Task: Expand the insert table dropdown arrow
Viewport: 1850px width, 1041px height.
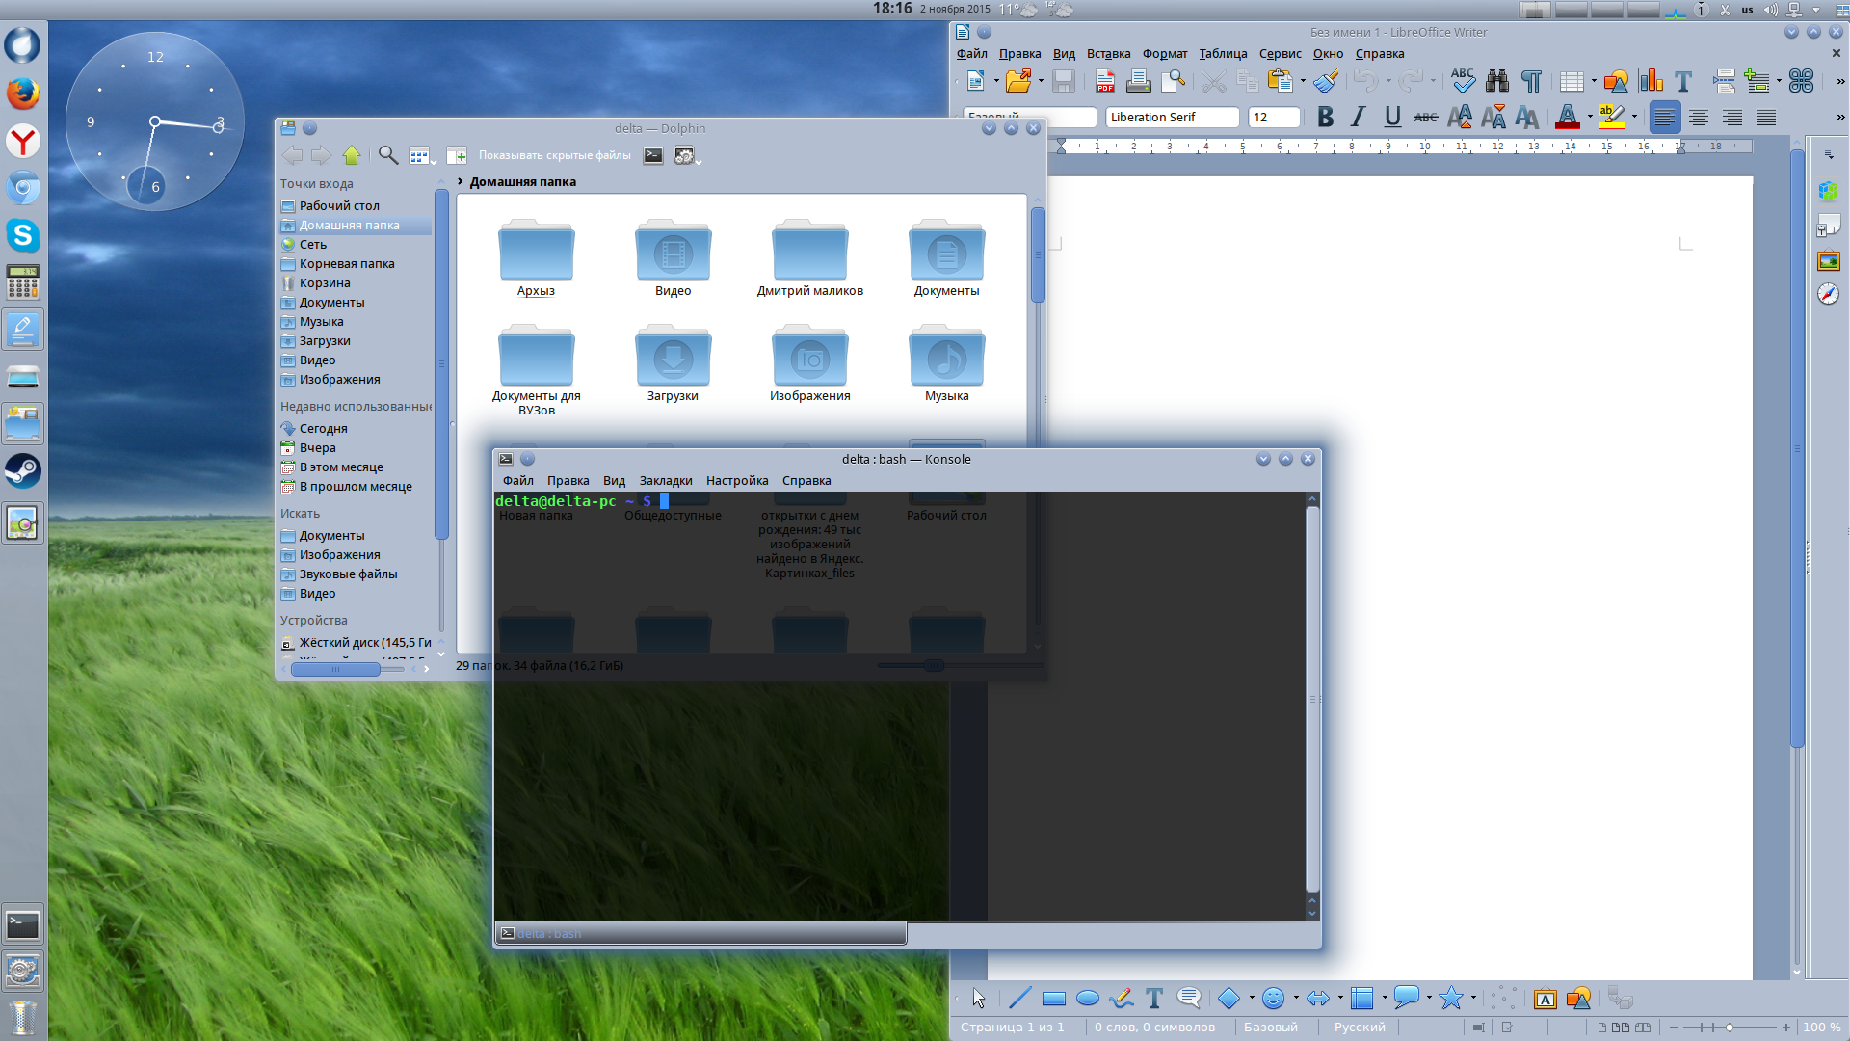Action: (x=1594, y=82)
